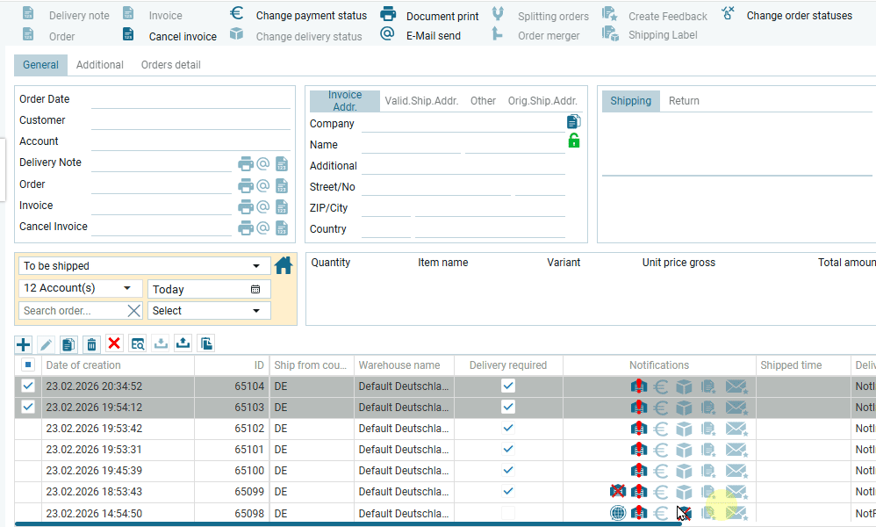
Task: Click the red X cancel icon
Action: pos(114,343)
